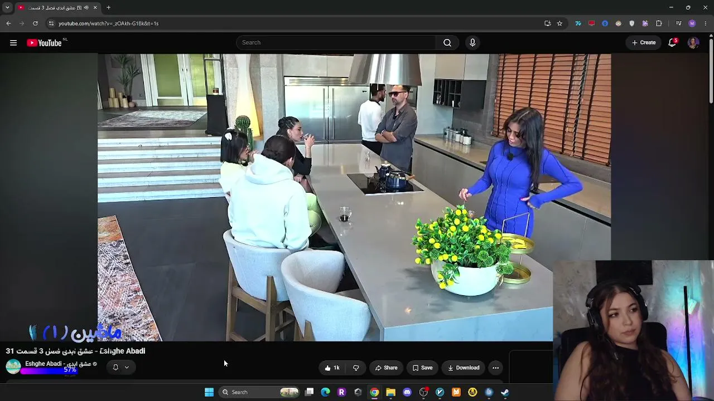714x401 pixels.
Task: Click the Create button
Action: point(644,43)
